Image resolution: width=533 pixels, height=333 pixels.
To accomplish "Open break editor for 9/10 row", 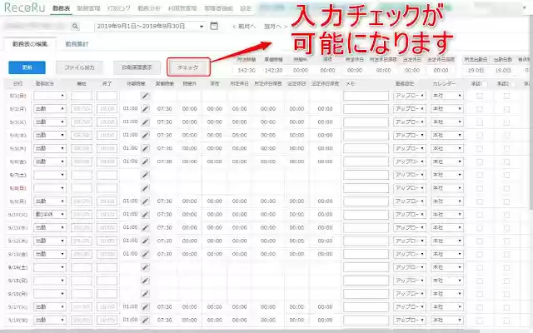I will pyautogui.click(x=145, y=215).
